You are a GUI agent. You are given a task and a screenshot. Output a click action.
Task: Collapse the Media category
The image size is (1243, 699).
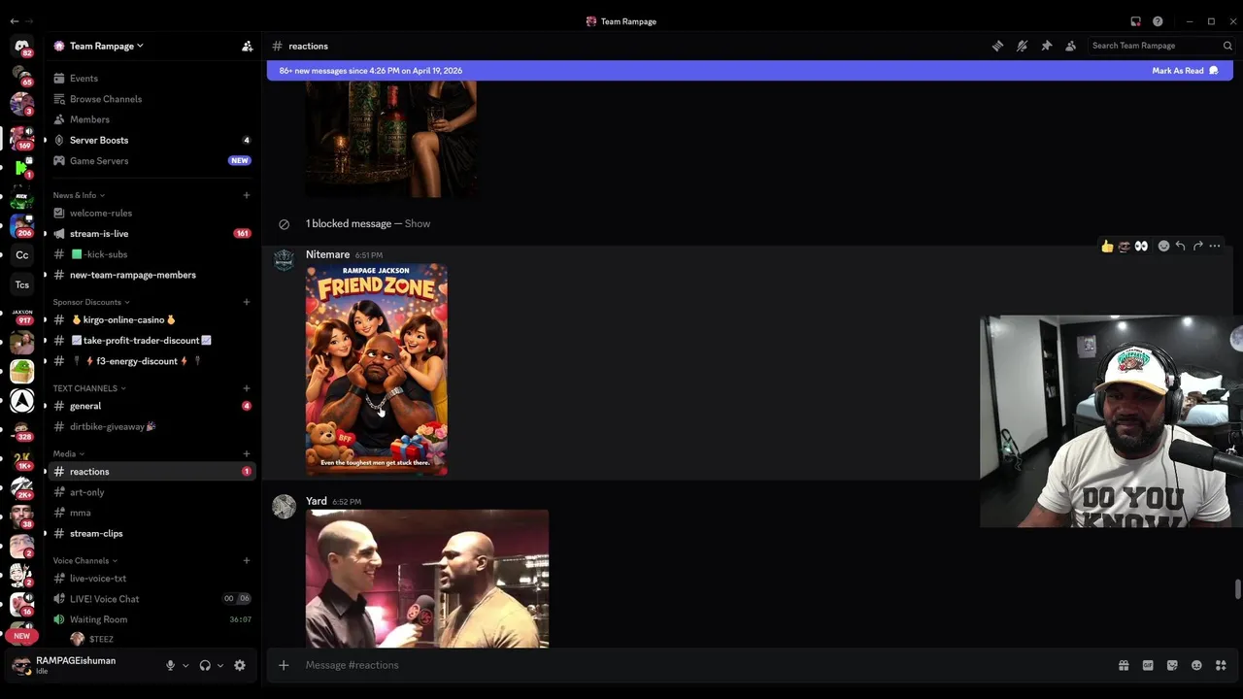68,454
